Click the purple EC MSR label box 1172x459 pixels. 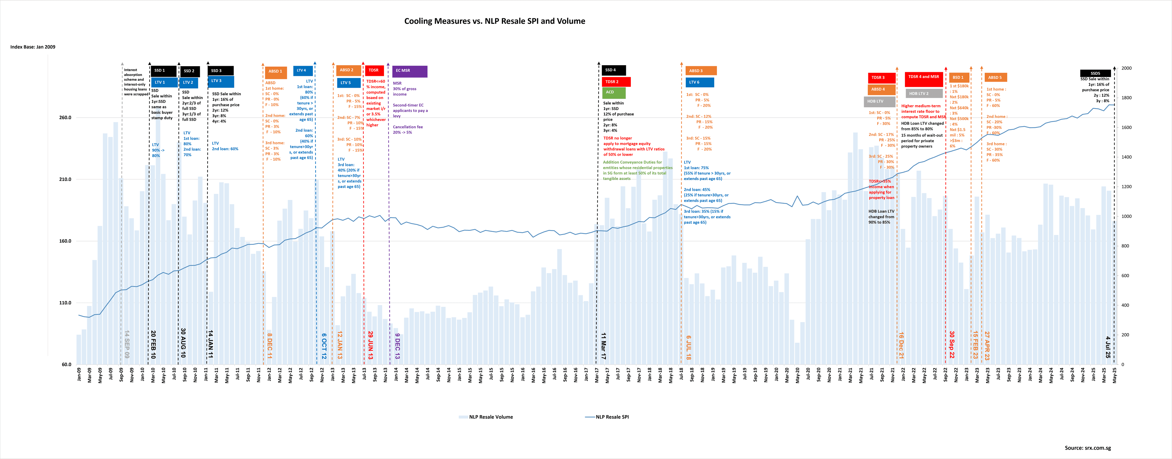click(x=410, y=71)
